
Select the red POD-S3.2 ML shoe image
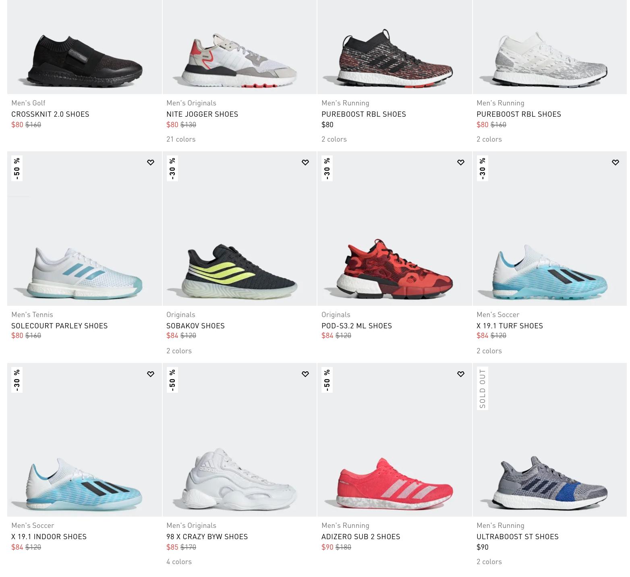point(394,229)
